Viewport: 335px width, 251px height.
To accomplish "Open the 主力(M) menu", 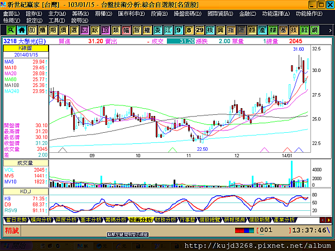I will click(x=57, y=14).
